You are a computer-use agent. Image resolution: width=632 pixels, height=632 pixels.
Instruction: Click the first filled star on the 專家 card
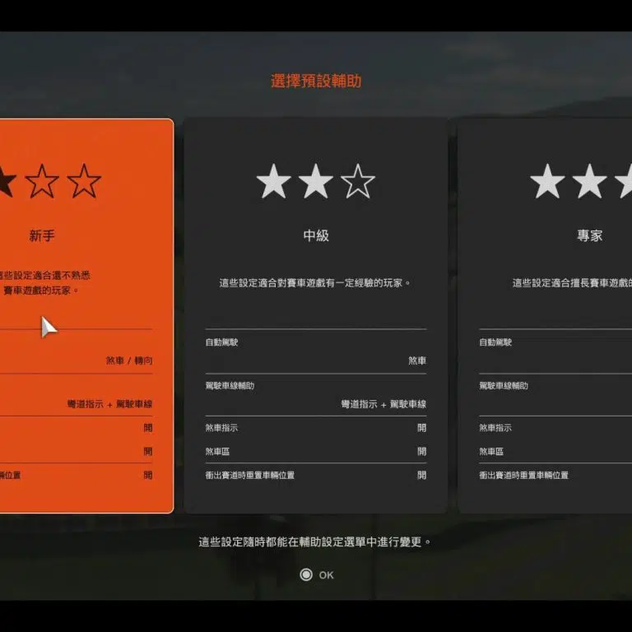pyautogui.click(x=547, y=182)
